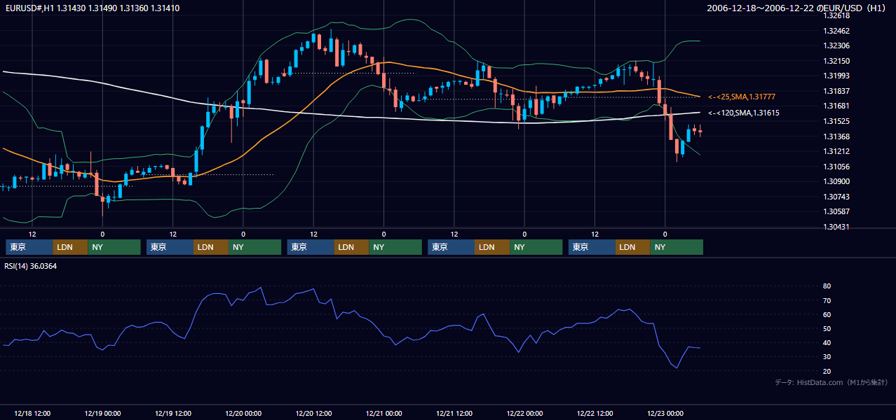The width and height of the screenshot is (896, 420).
Task: Click the 1.31993 price axis value
Action: point(836,76)
